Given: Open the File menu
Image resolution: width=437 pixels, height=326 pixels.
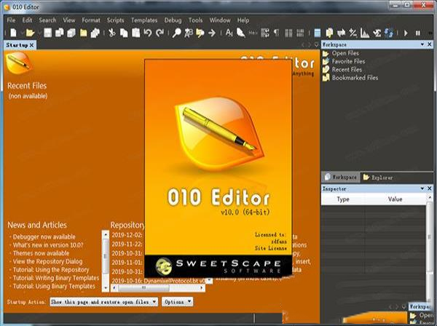Looking at the screenshot, I should (11, 20).
